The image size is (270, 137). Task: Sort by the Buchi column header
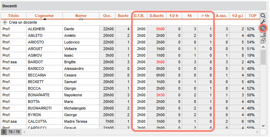[x=123, y=16]
